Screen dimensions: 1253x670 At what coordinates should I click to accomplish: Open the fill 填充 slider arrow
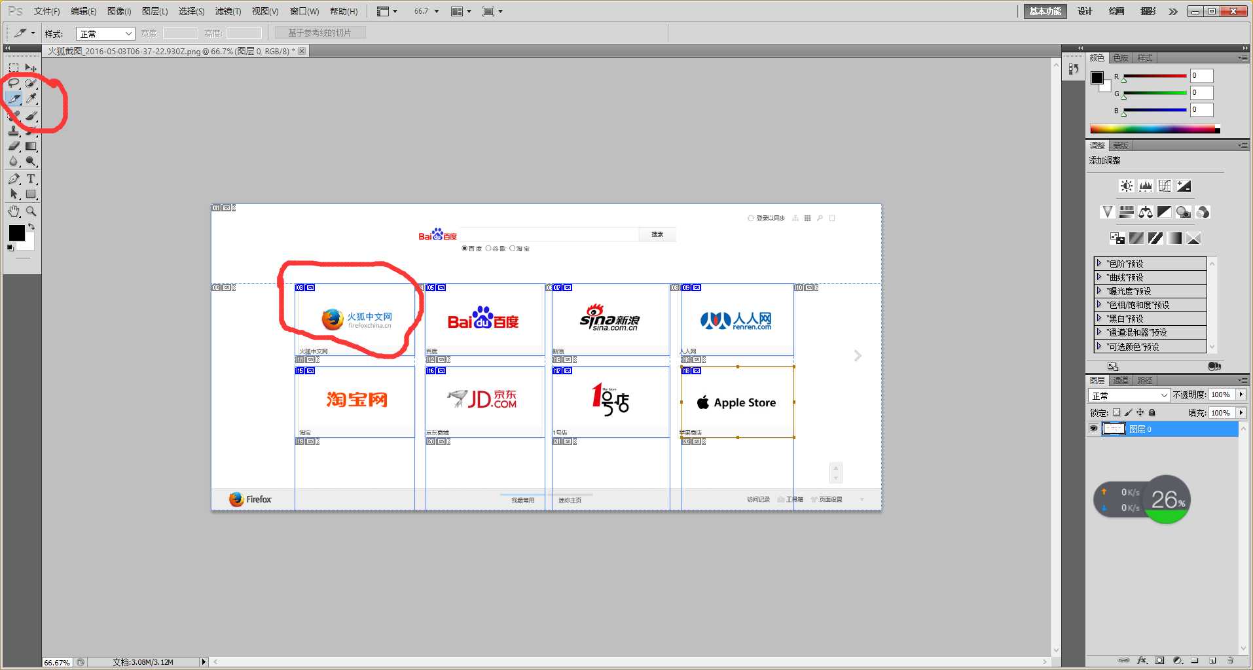pos(1241,413)
